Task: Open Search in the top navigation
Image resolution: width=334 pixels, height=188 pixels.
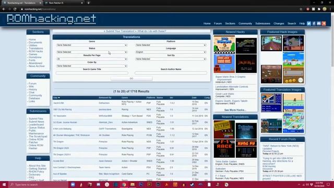Action: point(292,23)
